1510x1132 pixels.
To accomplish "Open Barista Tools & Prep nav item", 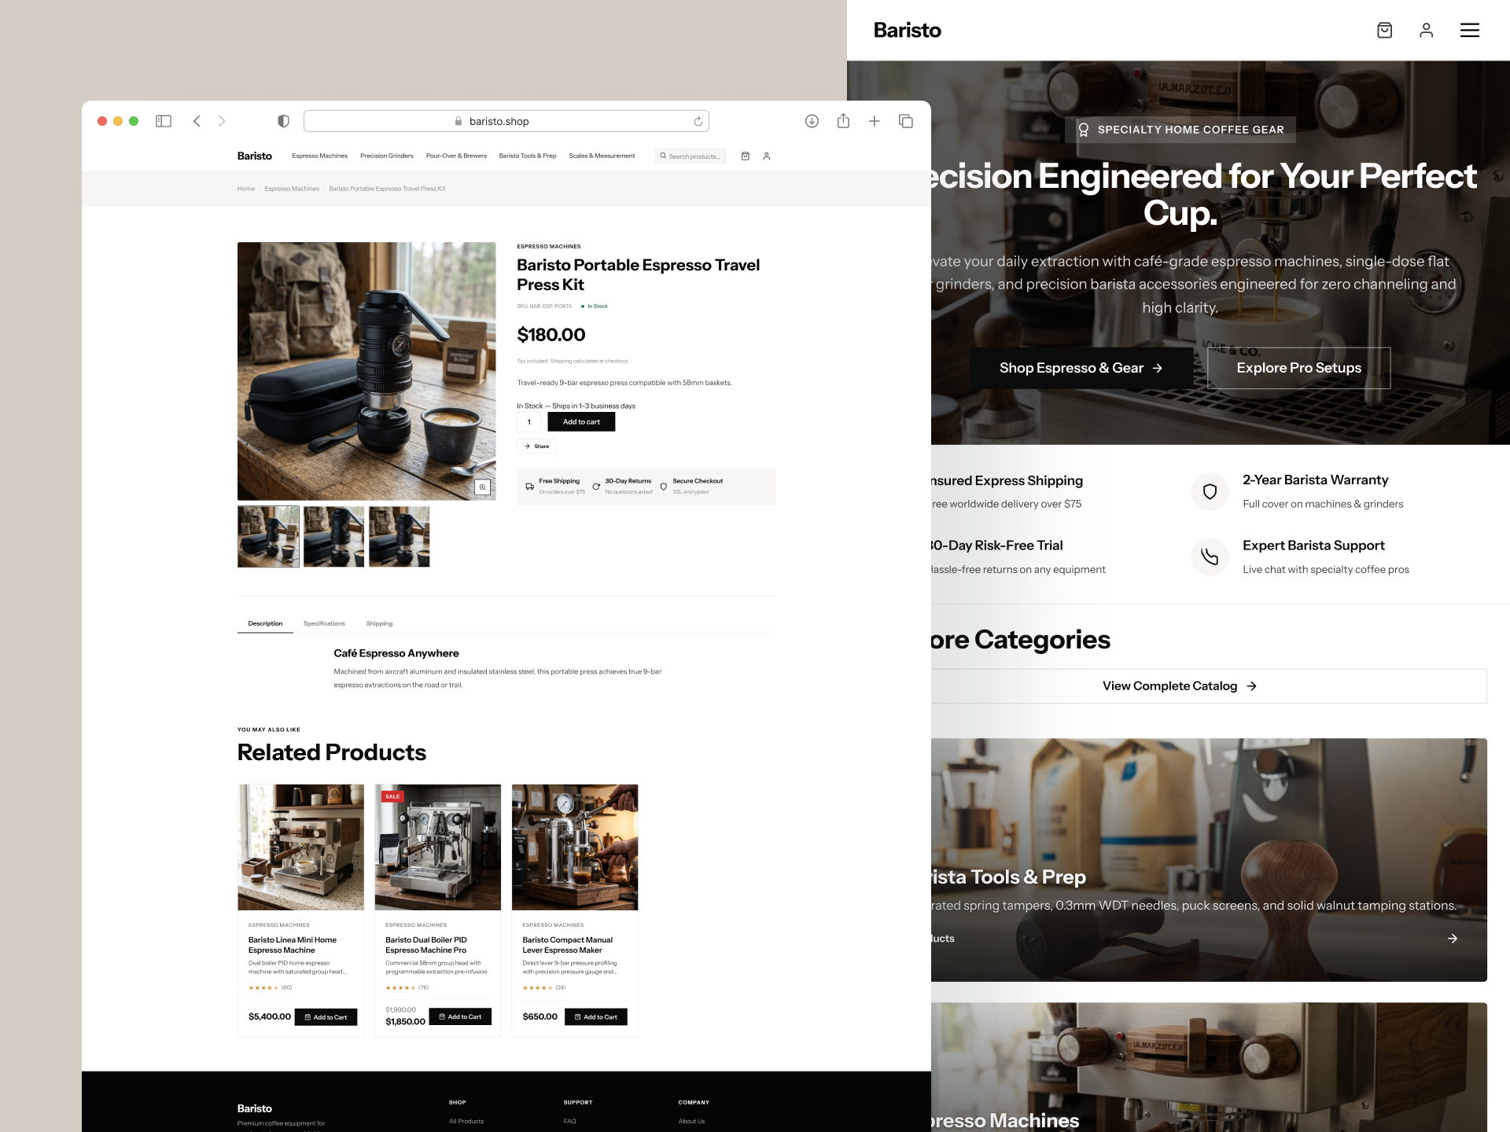I will (528, 156).
